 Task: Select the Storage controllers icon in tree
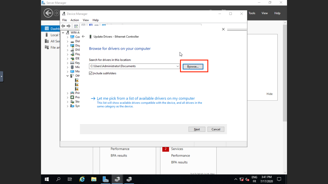coord(72,102)
